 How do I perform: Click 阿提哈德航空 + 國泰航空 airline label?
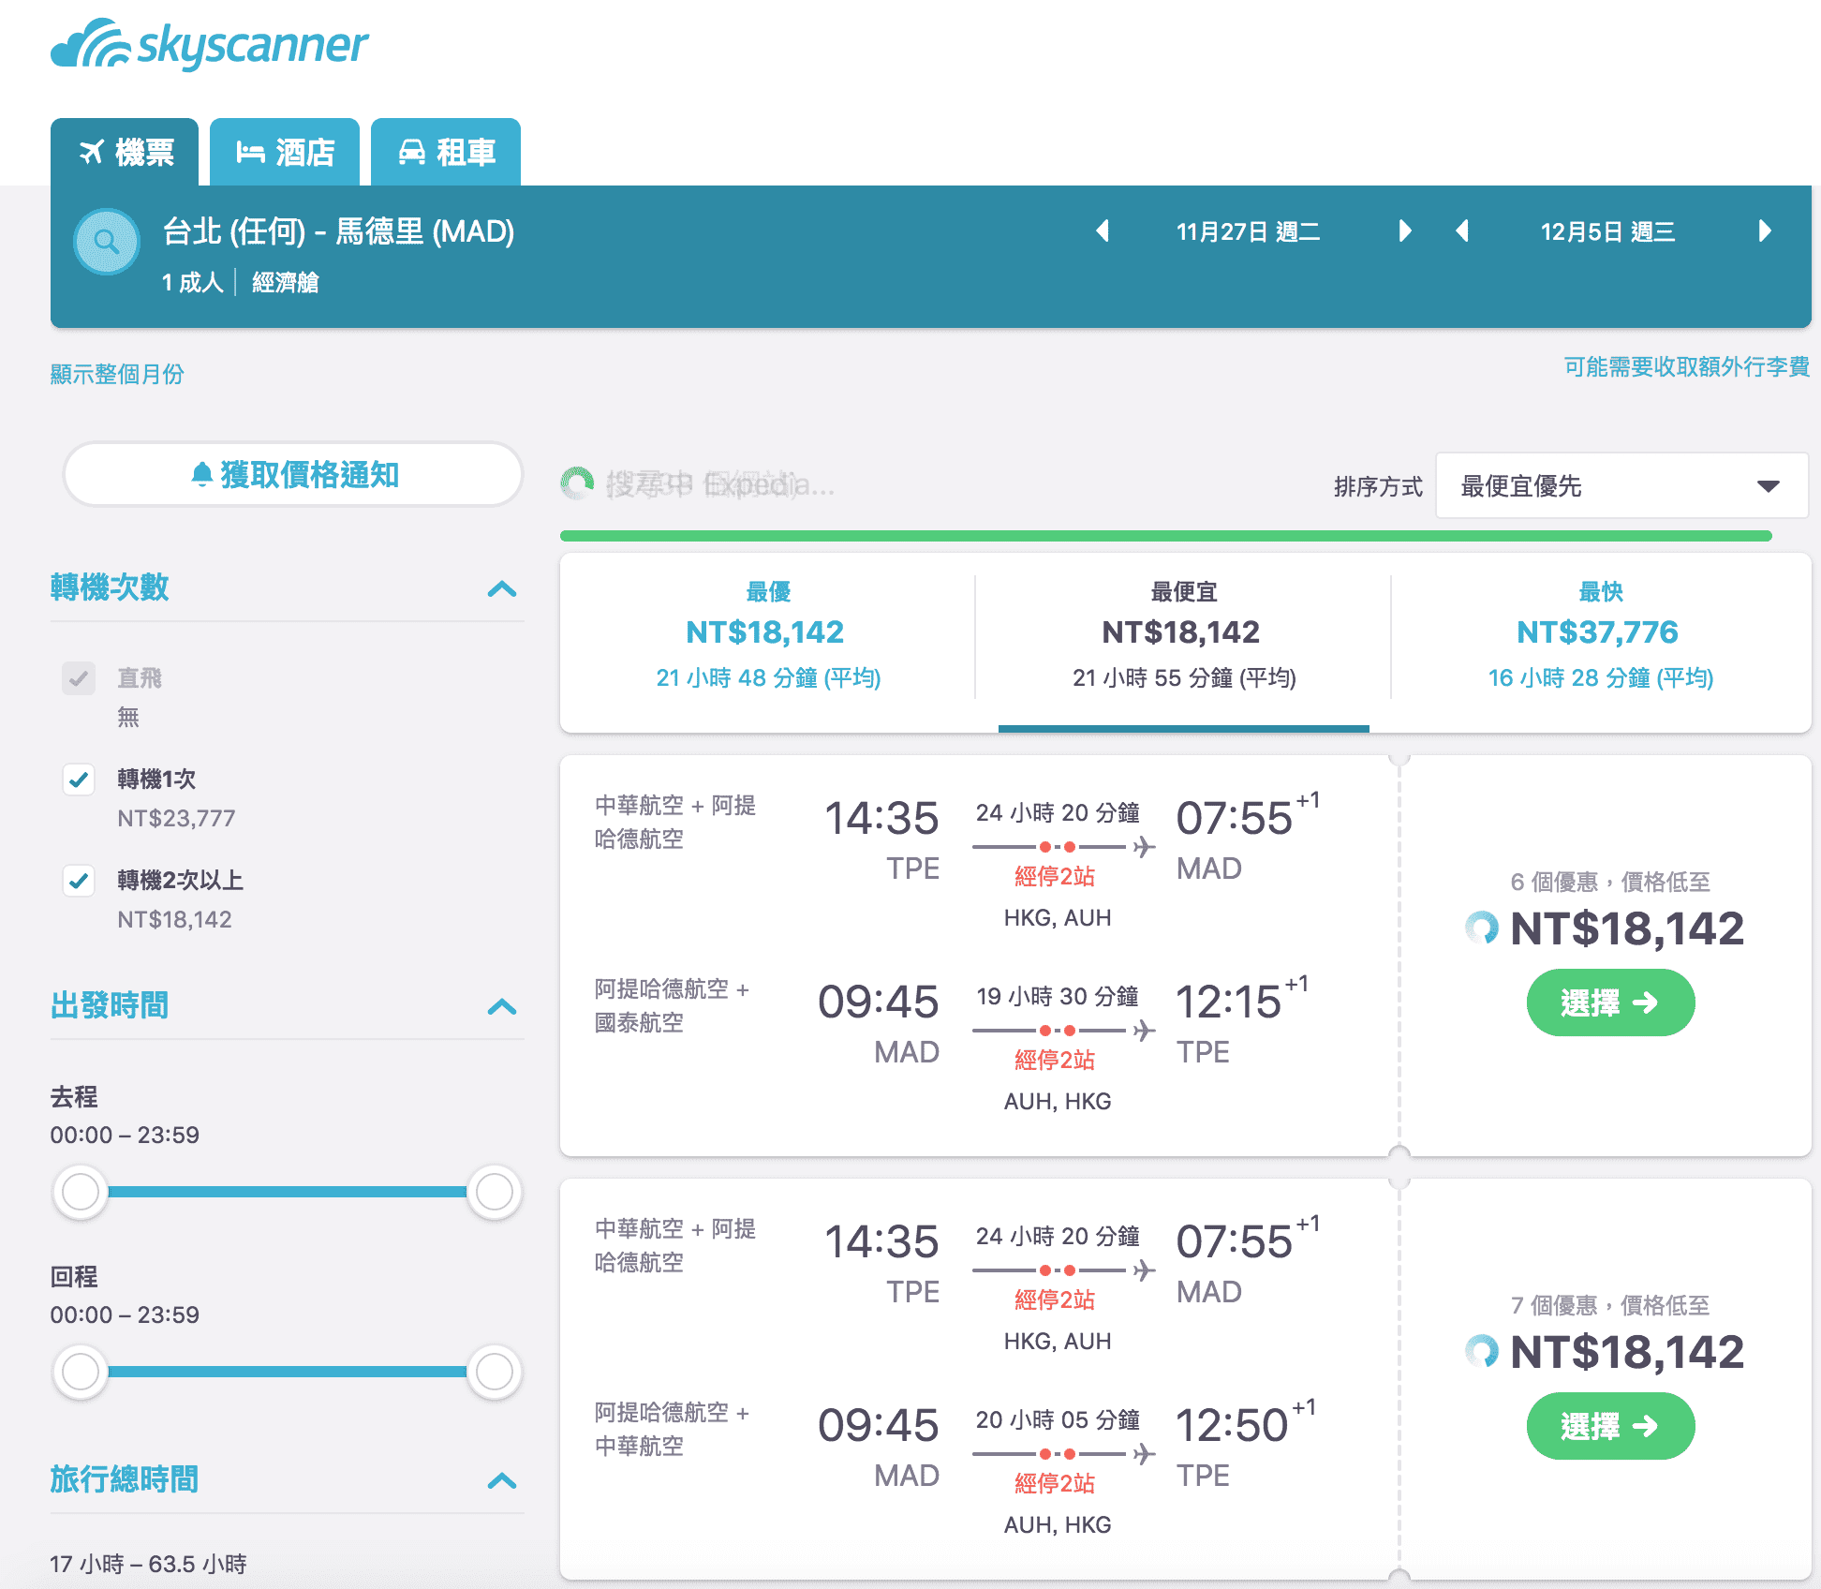point(673,1005)
